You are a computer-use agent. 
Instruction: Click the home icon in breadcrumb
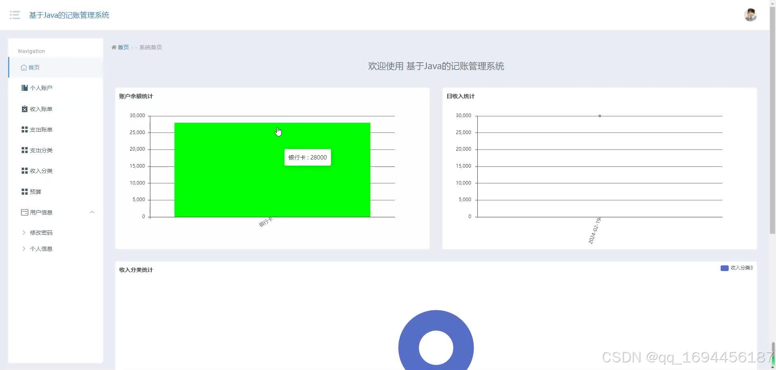(x=114, y=47)
